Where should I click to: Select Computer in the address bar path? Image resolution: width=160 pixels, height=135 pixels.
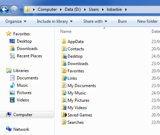pyautogui.click(x=47, y=9)
